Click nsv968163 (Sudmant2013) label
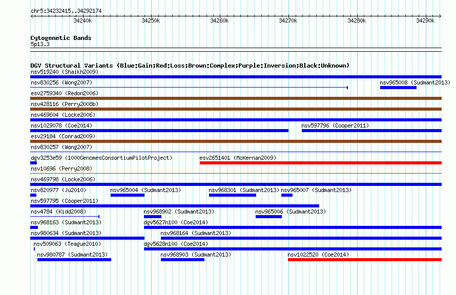Image resolution: width=456 pixels, height=295 pixels. point(66,222)
